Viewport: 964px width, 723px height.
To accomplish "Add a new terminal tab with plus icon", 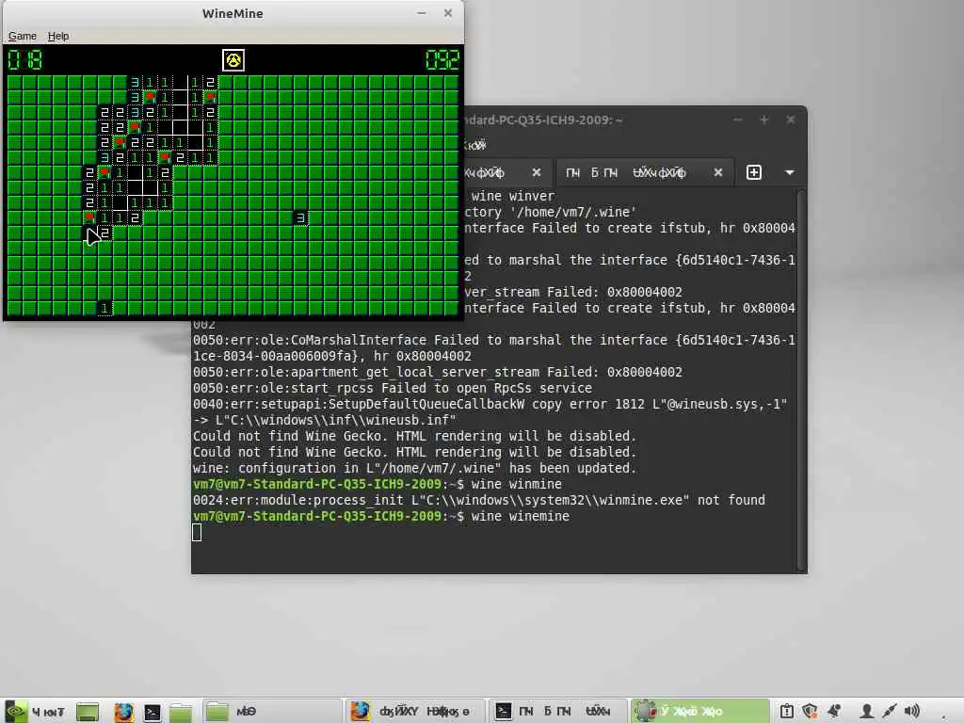I will pos(754,173).
